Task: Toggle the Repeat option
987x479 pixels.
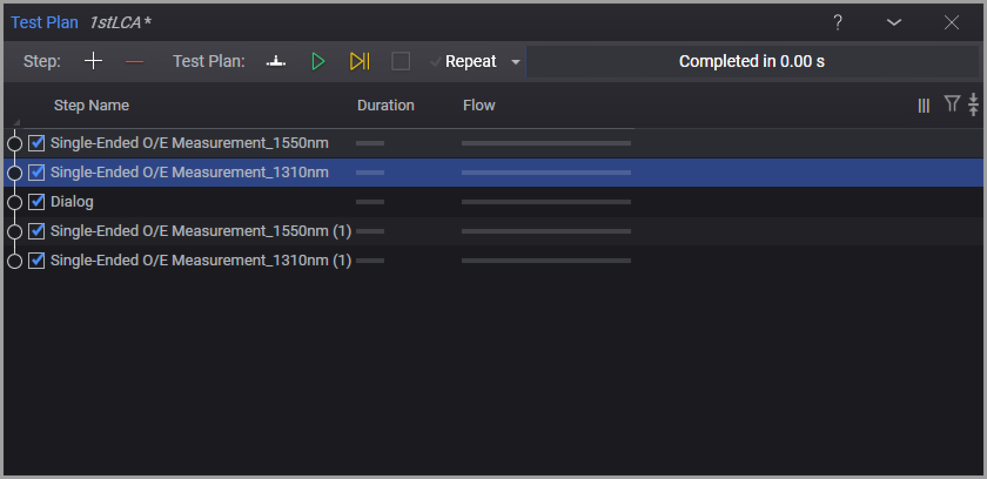Action: [464, 62]
